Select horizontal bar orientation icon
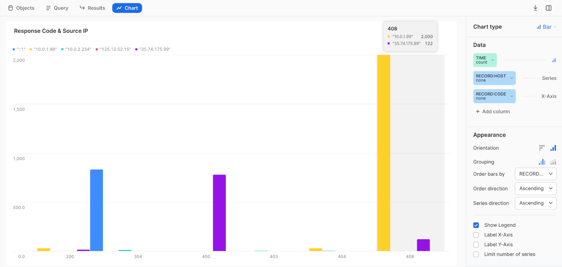The image size is (562, 267). pyautogui.click(x=542, y=148)
